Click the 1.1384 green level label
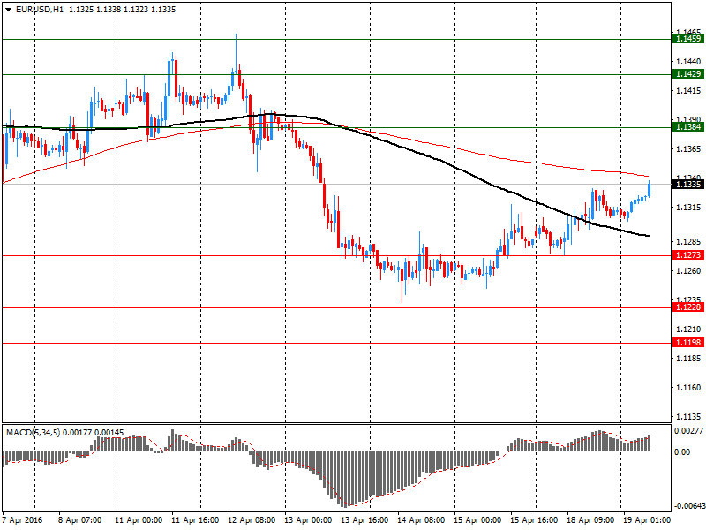Image resolution: width=706 pixels, height=530 pixels. point(688,127)
